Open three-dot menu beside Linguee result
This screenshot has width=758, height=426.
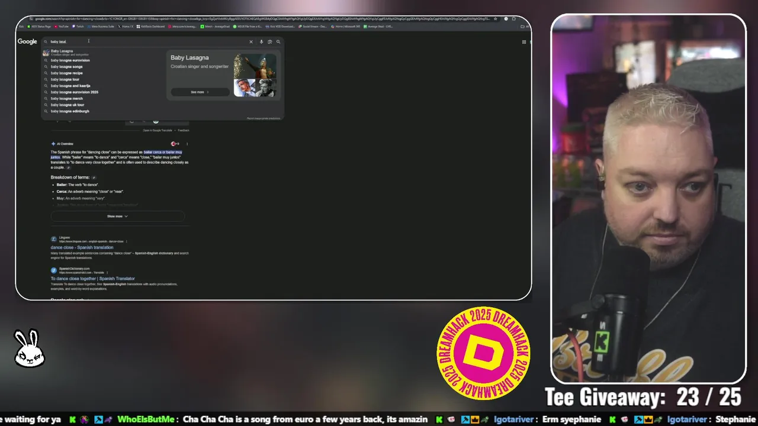[x=126, y=241]
